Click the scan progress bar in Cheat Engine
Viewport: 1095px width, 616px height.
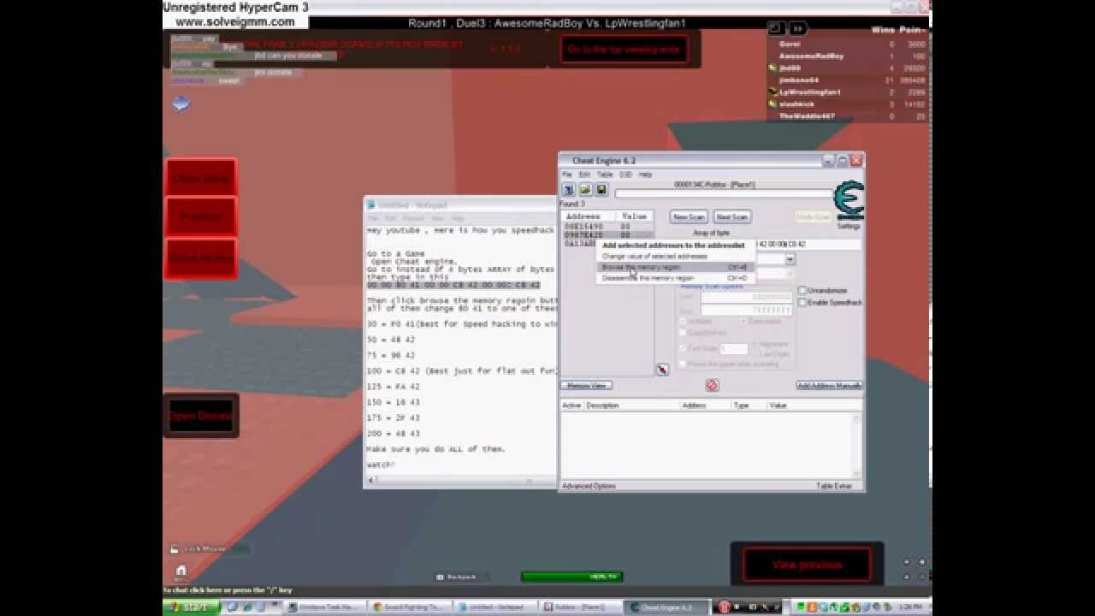(x=724, y=194)
